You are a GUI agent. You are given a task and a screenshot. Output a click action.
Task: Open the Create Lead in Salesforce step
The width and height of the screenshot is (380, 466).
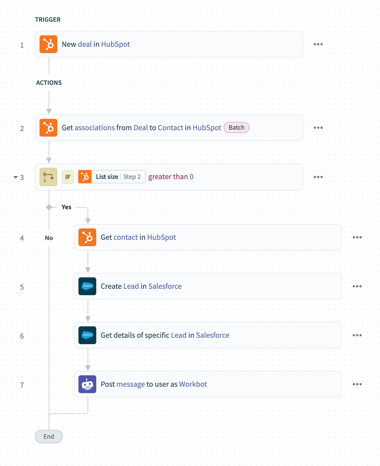[208, 286]
